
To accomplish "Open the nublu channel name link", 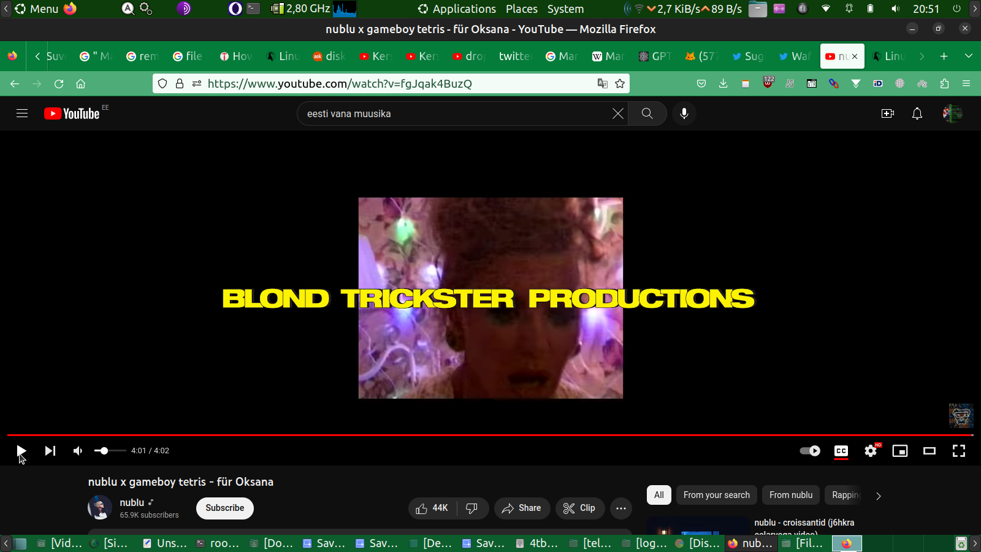I will [x=132, y=502].
